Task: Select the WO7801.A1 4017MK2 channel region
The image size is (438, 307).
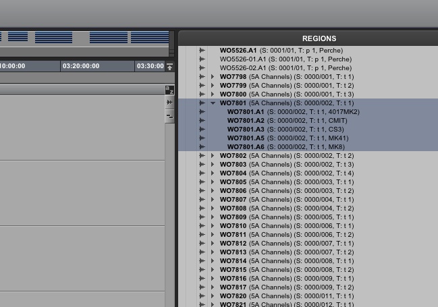Action: 293,112
